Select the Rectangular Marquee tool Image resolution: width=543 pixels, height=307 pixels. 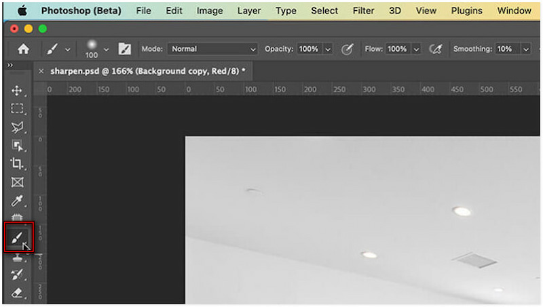17,108
